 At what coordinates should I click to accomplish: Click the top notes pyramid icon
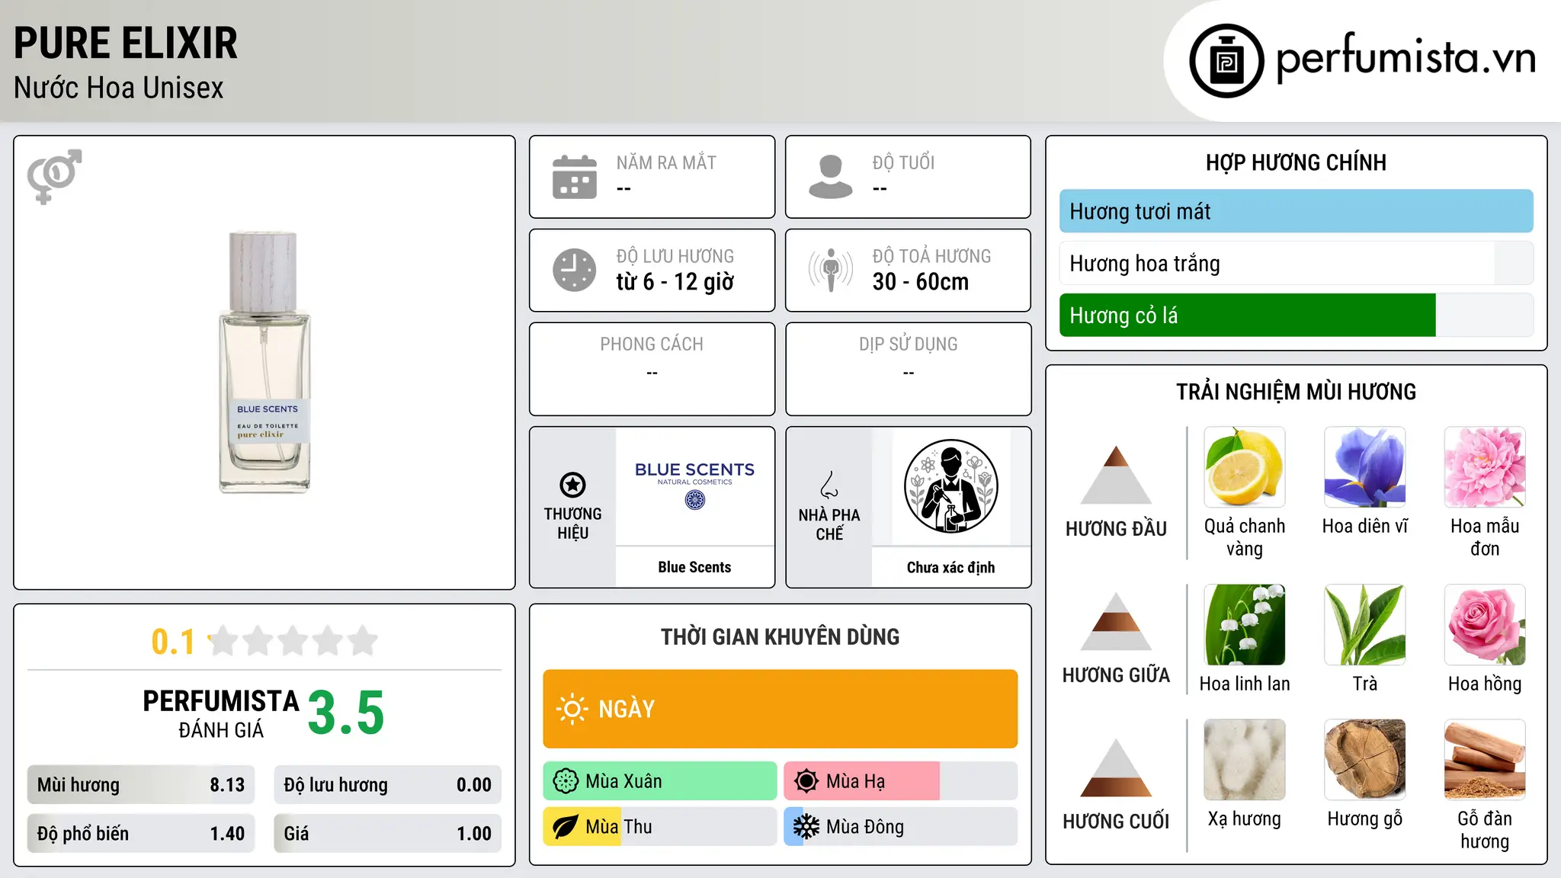pyautogui.click(x=1116, y=475)
